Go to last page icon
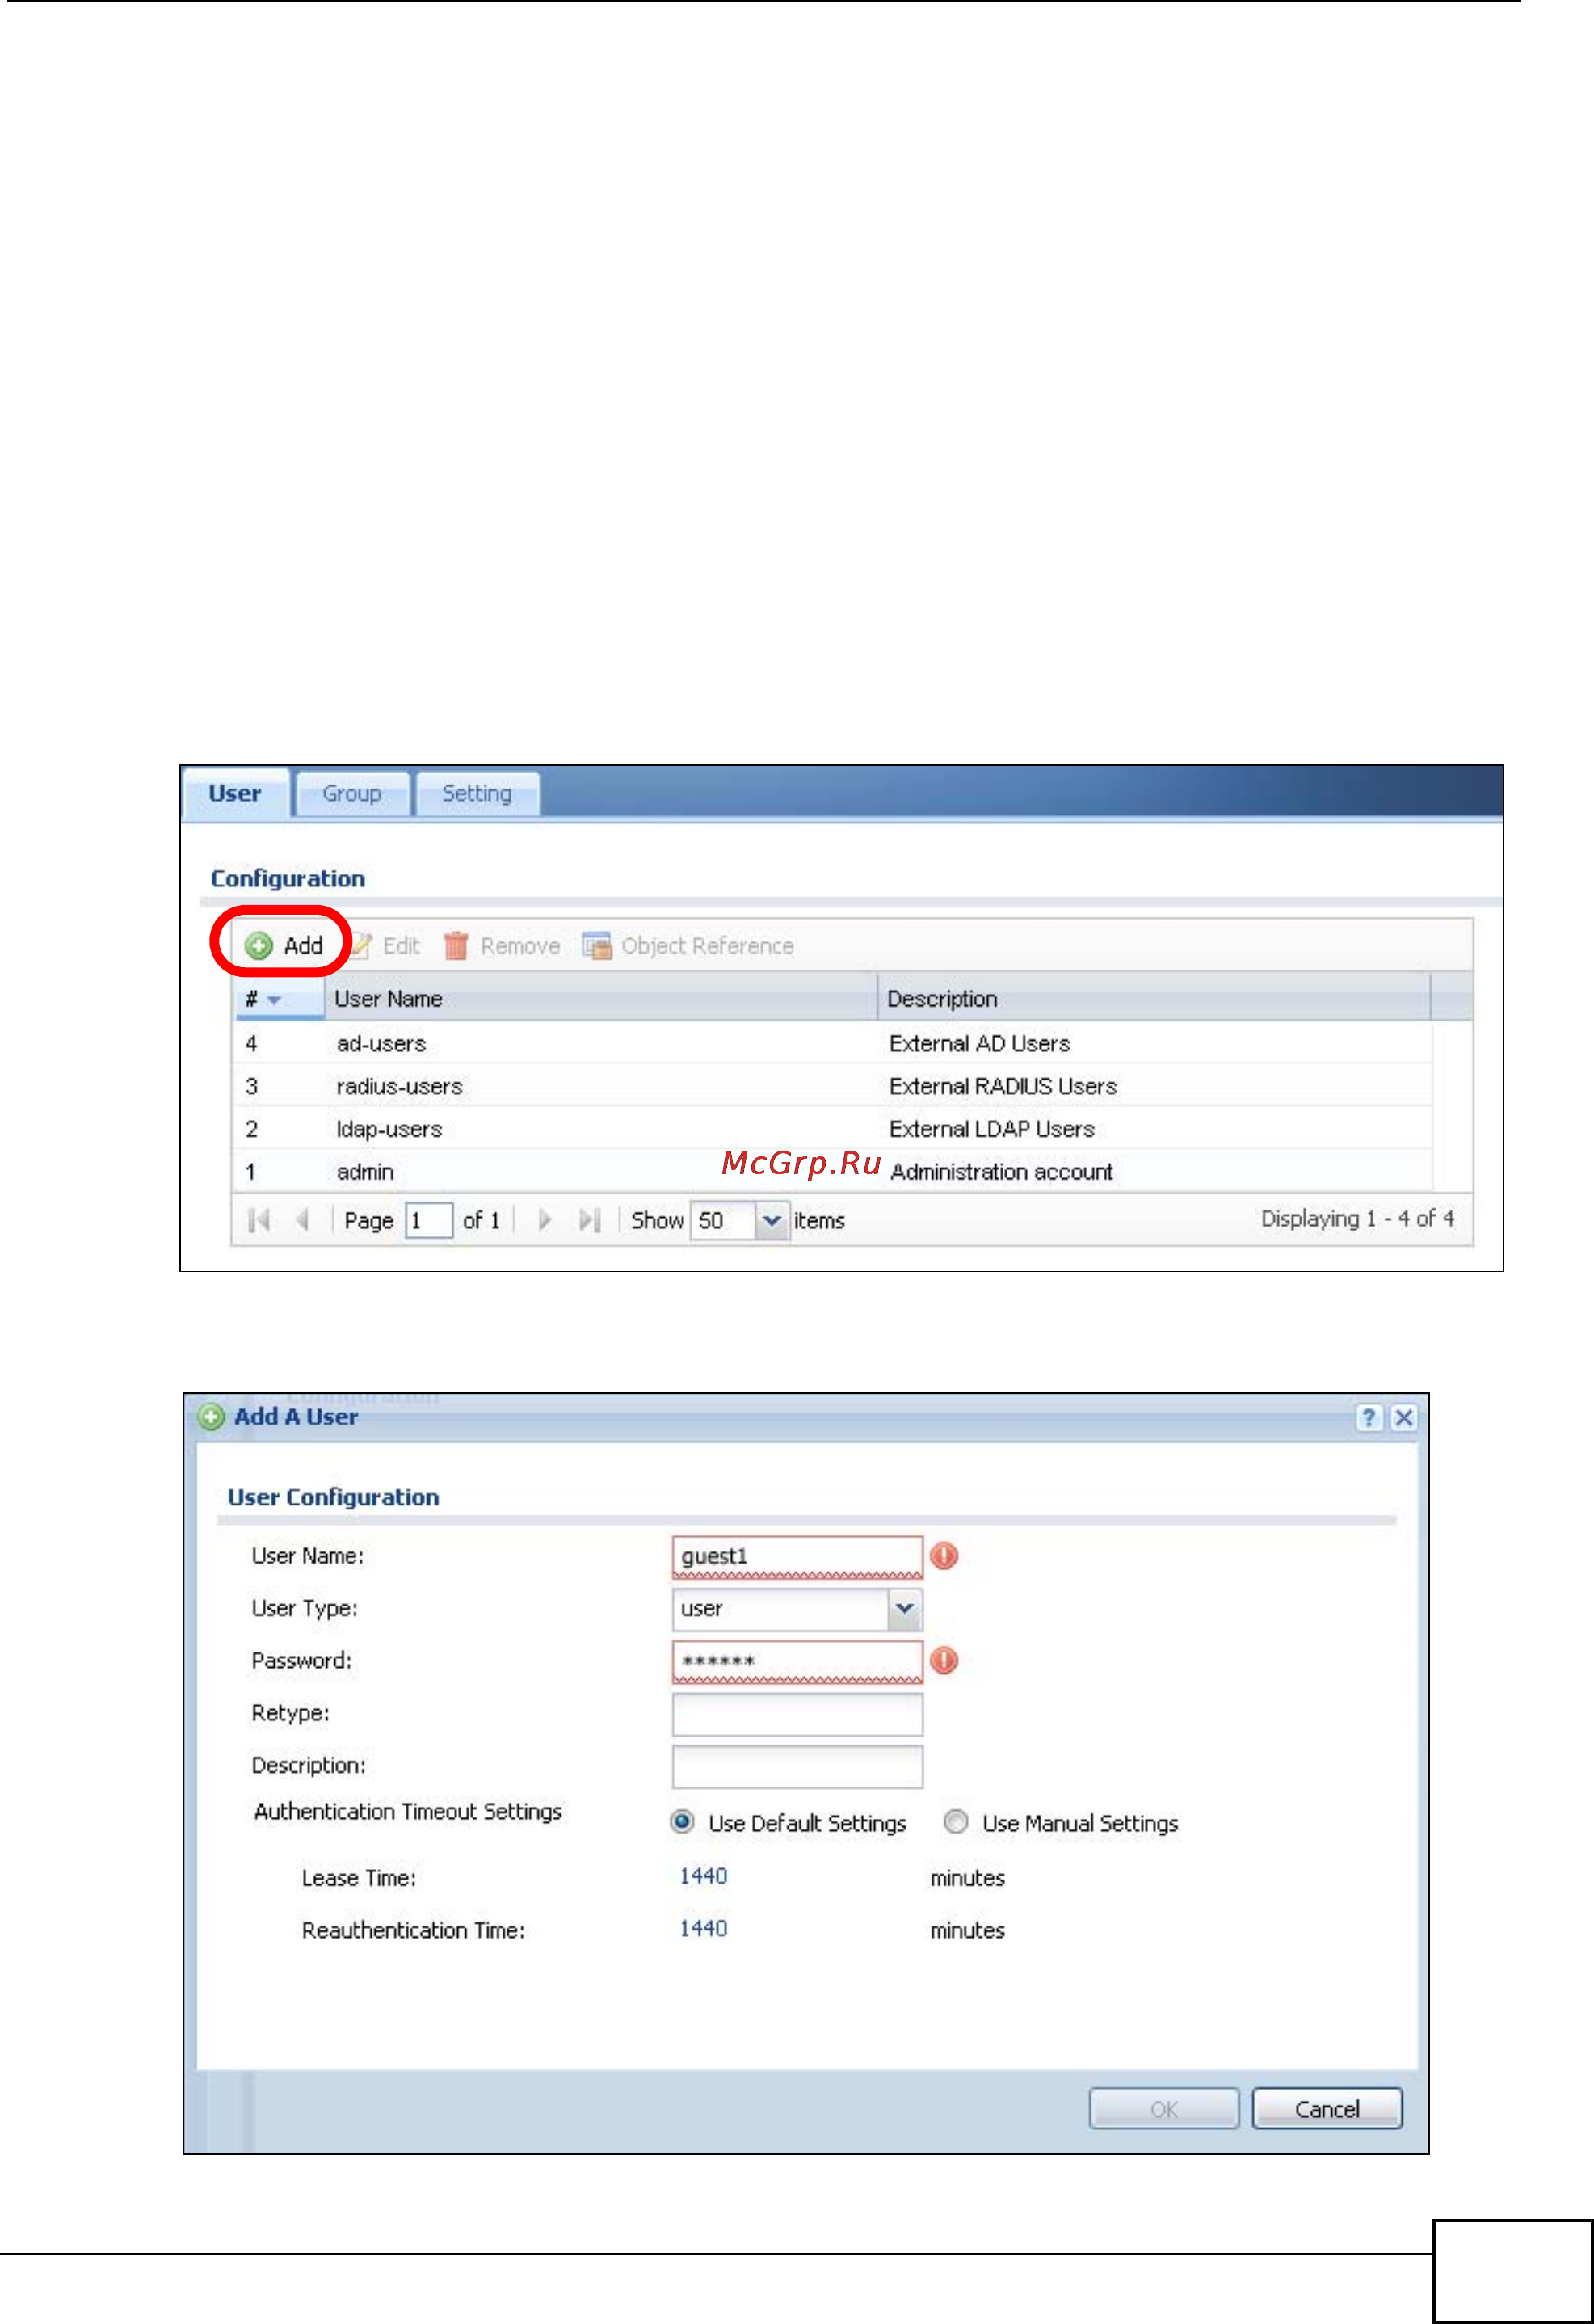The width and height of the screenshot is (1594, 2324). click(x=590, y=1219)
